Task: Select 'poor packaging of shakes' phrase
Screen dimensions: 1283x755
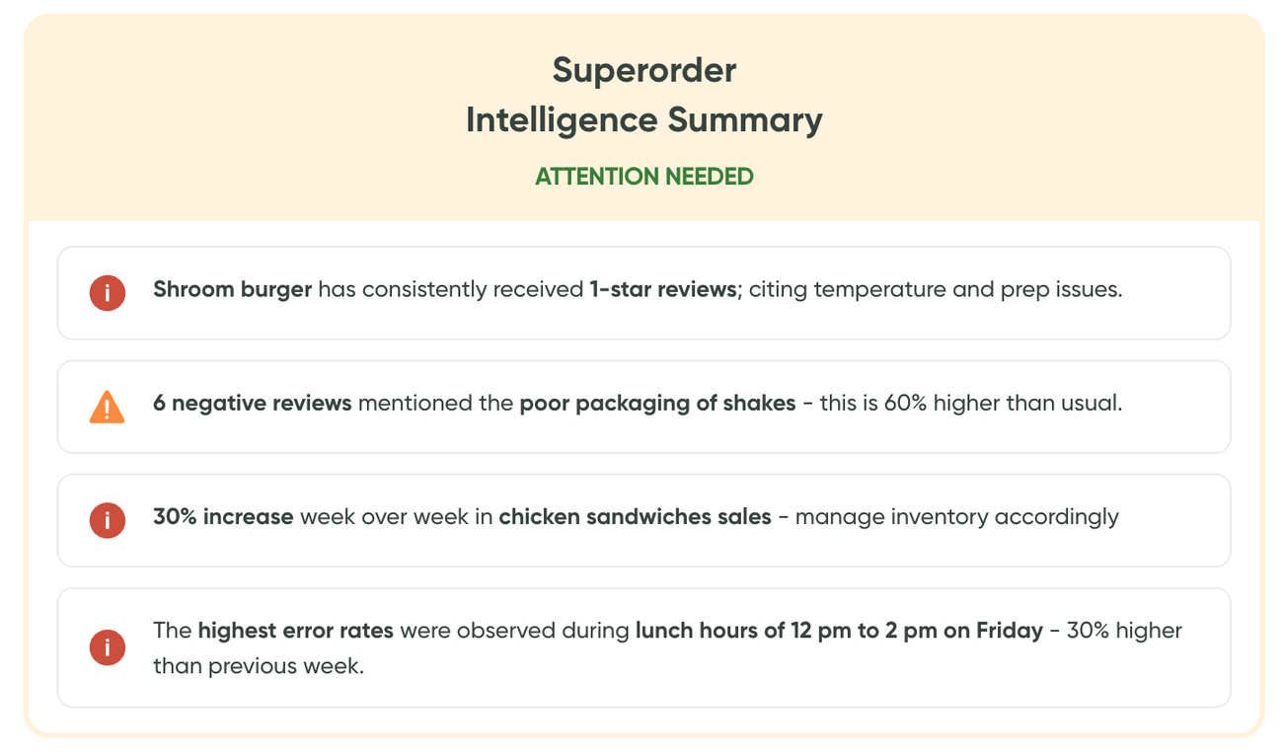Action: [657, 404]
